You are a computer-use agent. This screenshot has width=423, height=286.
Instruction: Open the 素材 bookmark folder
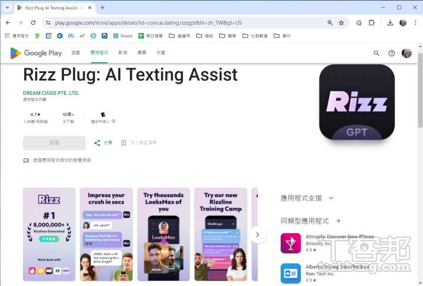pos(282,36)
